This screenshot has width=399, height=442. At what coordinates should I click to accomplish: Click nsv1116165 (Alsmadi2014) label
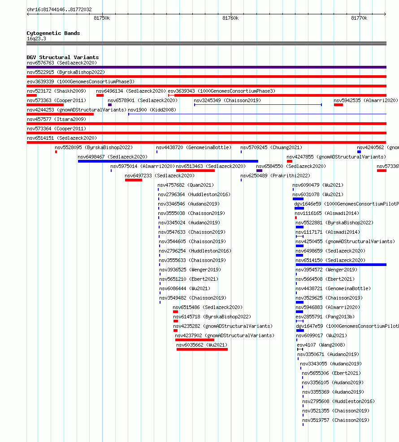327,214
